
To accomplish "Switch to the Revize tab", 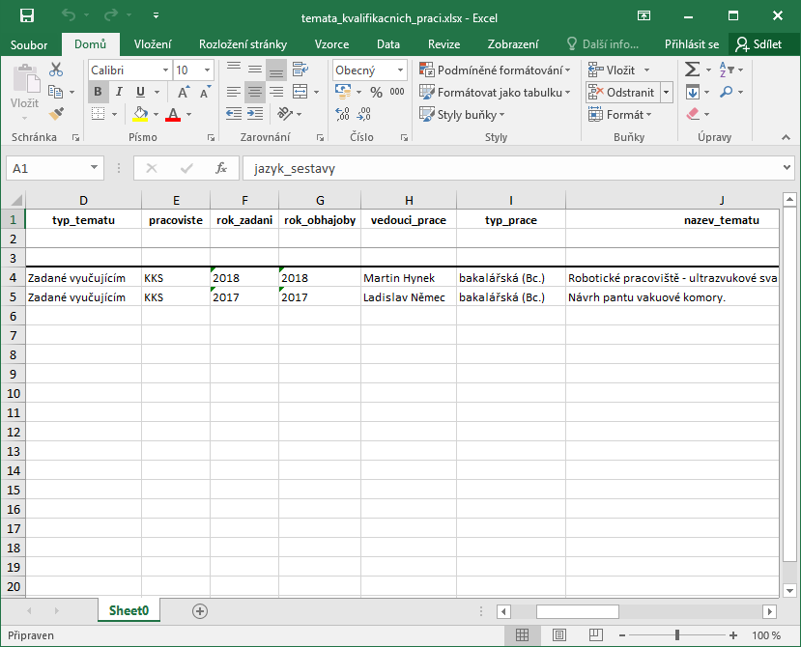I will [x=443, y=44].
